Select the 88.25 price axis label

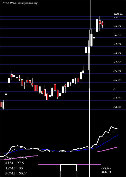click(x=117, y=80)
